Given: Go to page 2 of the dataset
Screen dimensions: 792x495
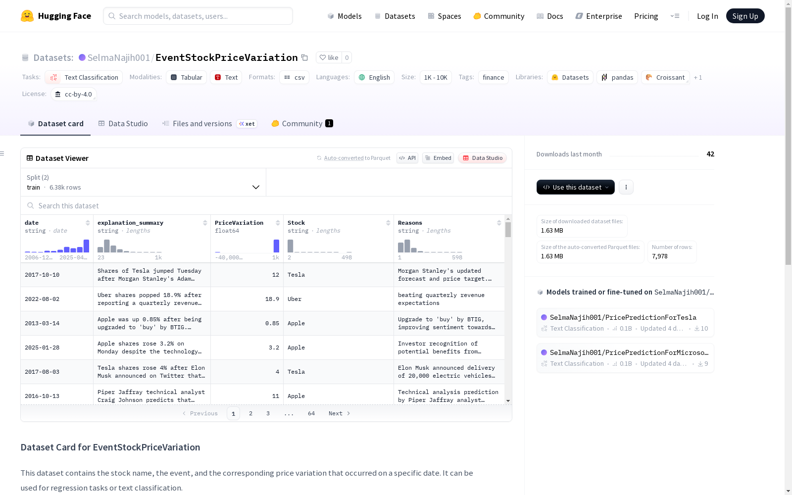Looking at the screenshot, I should (x=251, y=413).
